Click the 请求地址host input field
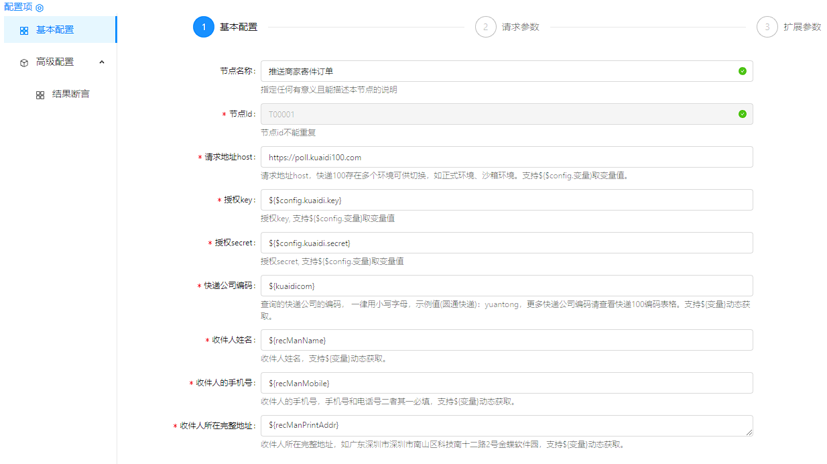 click(506, 157)
